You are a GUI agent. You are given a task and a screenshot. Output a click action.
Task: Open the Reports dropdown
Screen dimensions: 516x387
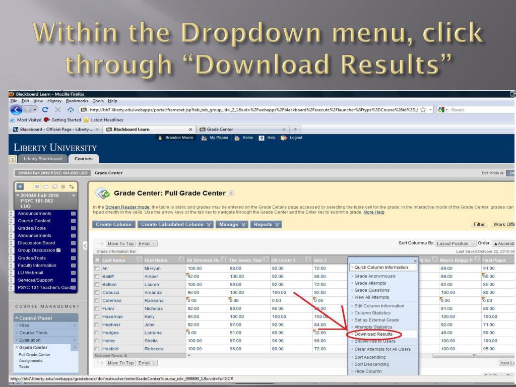point(266,224)
